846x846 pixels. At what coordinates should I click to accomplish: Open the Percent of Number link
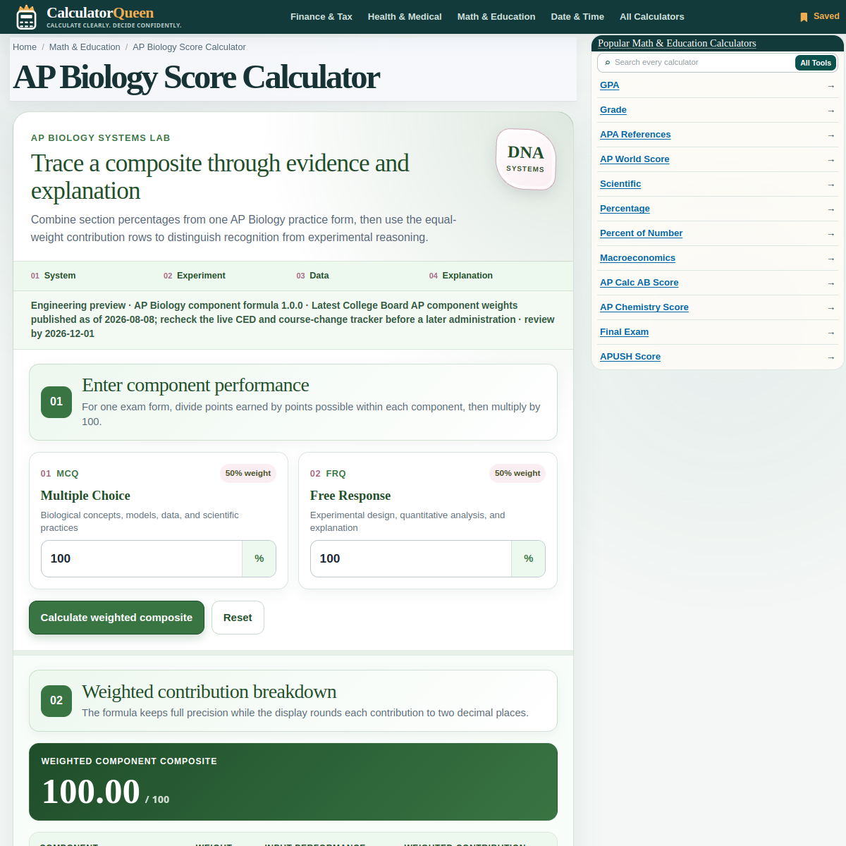(x=641, y=233)
